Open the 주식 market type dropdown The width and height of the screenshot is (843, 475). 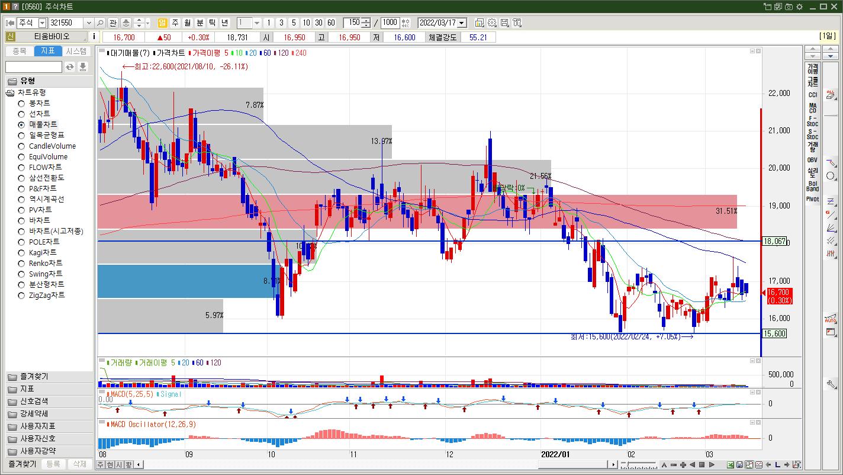[x=42, y=23]
